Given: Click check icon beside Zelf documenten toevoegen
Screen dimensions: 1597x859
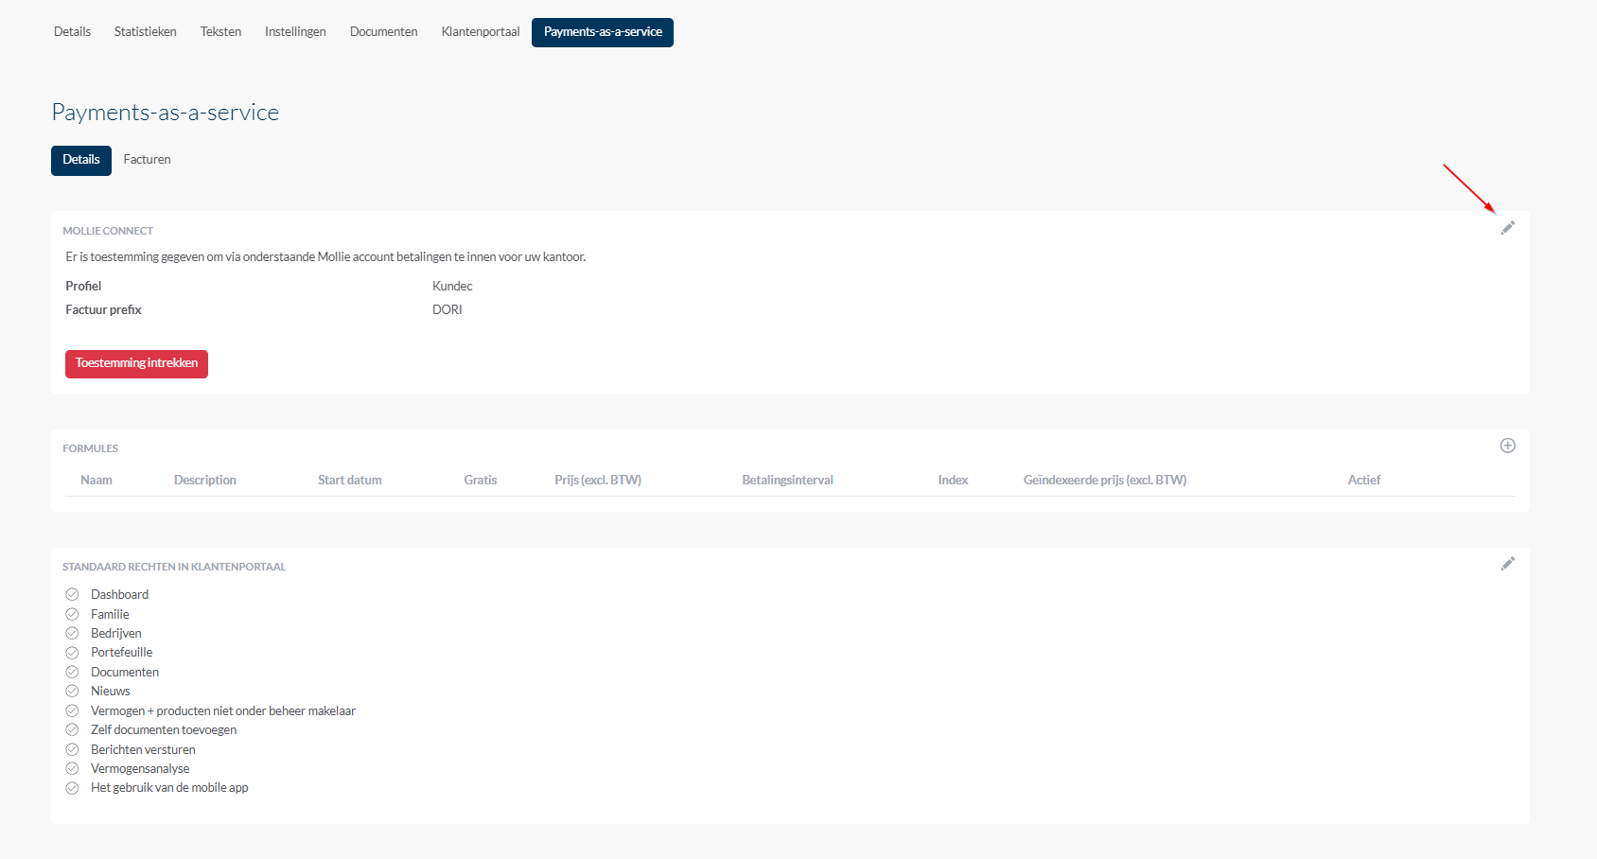Looking at the screenshot, I should pyautogui.click(x=72, y=730).
